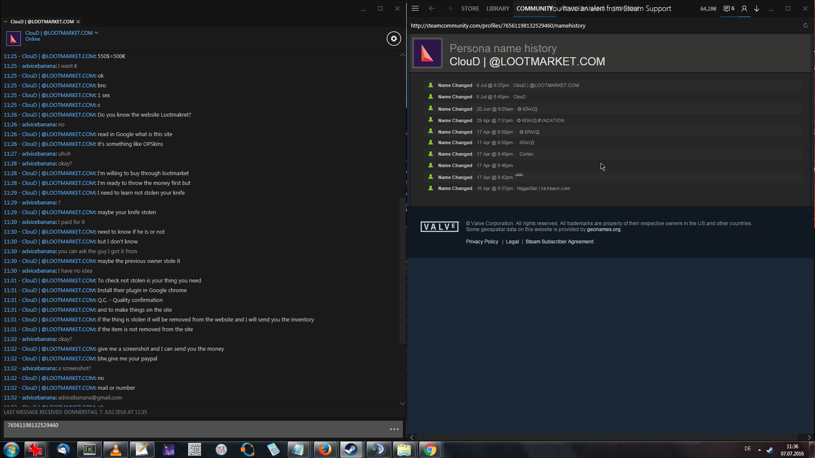Image resolution: width=815 pixels, height=458 pixels.
Task: Expand the CLouD username dropdown arrow
Action: 96,33
